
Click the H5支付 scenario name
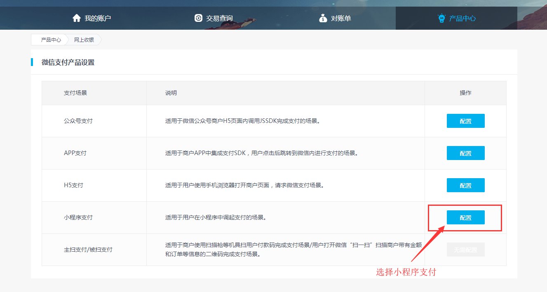pos(73,186)
